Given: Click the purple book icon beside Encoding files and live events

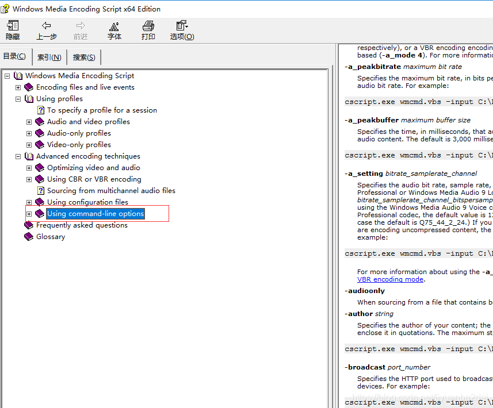Looking at the screenshot, I should 29,87.
